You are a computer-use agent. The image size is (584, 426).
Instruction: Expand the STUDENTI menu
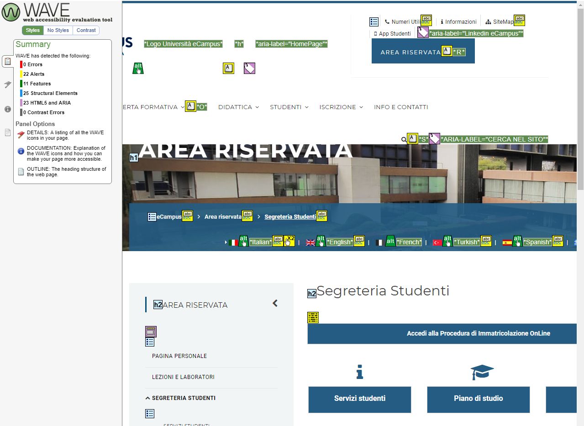pyautogui.click(x=289, y=107)
